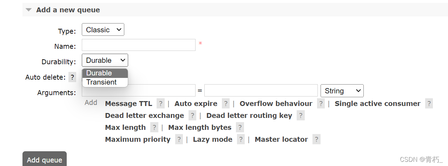This screenshot has height=166, width=448.
Task: Open help for Dead letter exchange
Action: [x=192, y=115]
